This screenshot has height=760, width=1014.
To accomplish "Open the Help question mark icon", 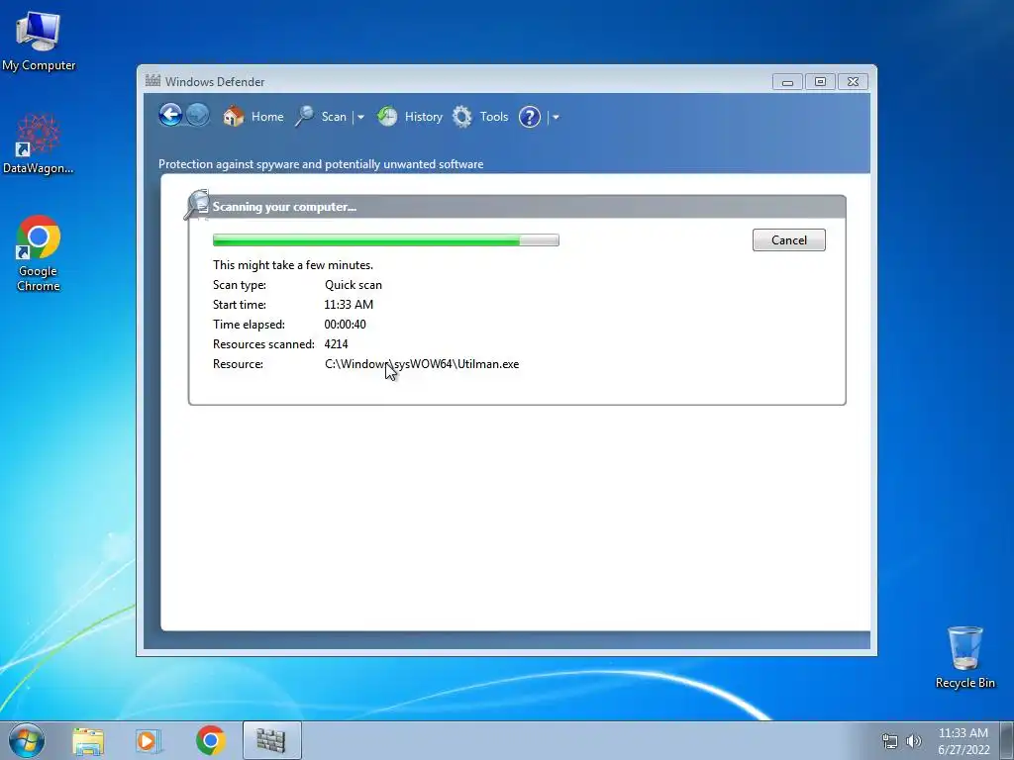I will [x=530, y=117].
